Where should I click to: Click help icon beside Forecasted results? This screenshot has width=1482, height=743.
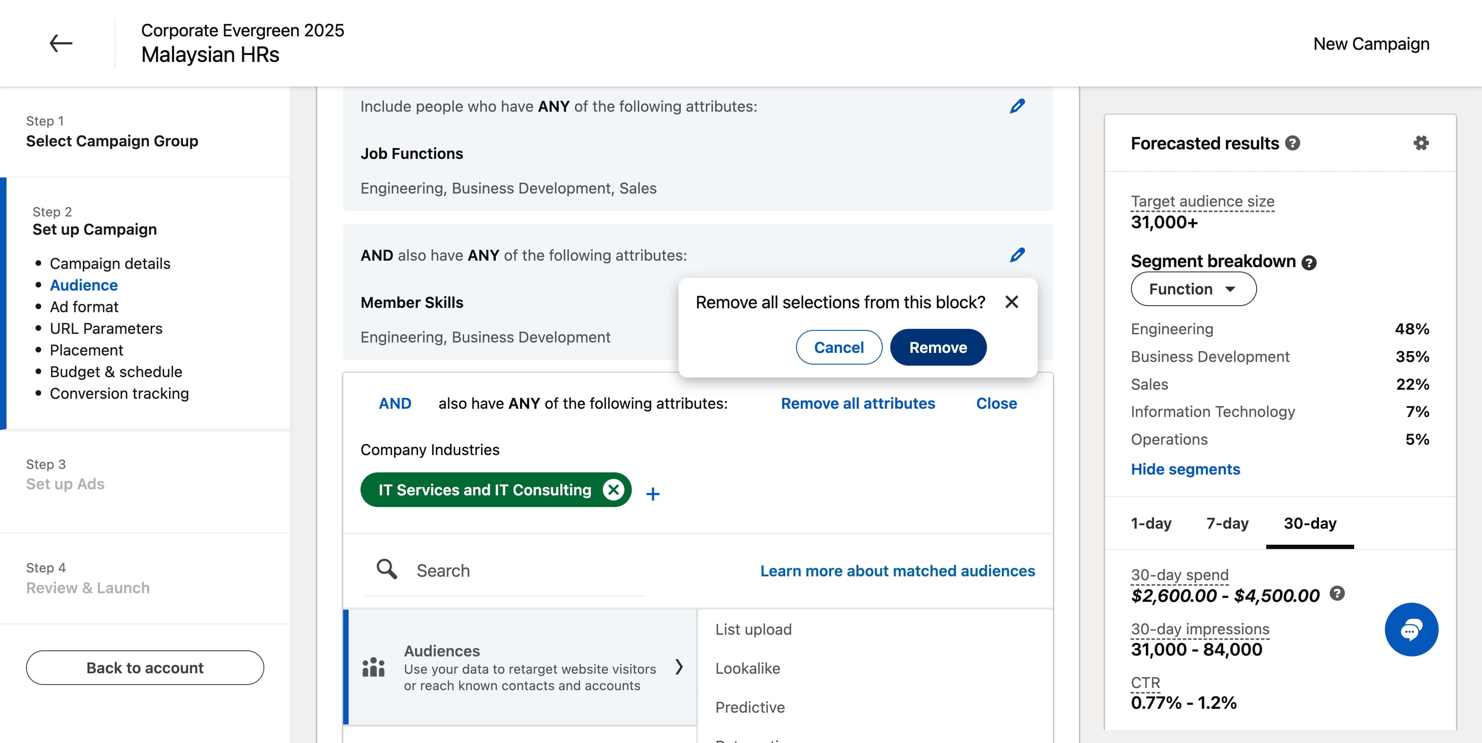pos(1293,143)
